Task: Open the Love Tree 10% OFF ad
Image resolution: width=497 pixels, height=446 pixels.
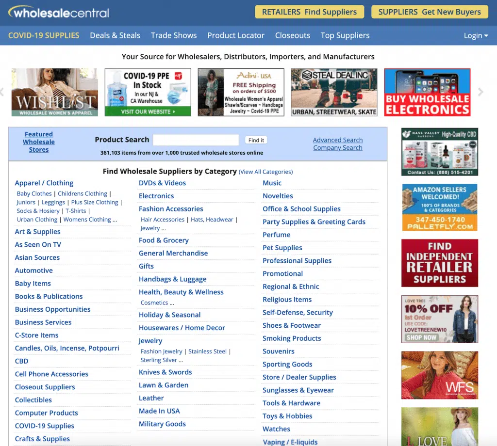Action: point(440,319)
